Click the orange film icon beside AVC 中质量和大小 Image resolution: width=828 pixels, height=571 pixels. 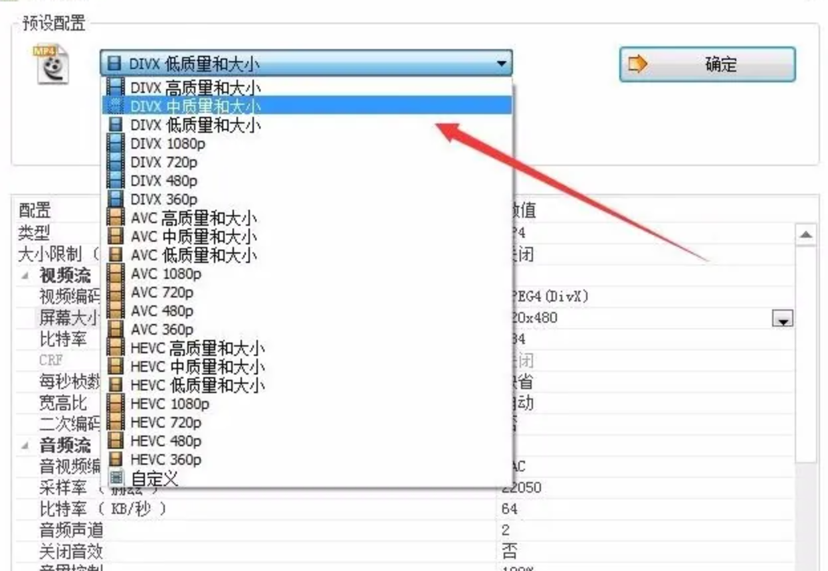(x=116, y=236)
